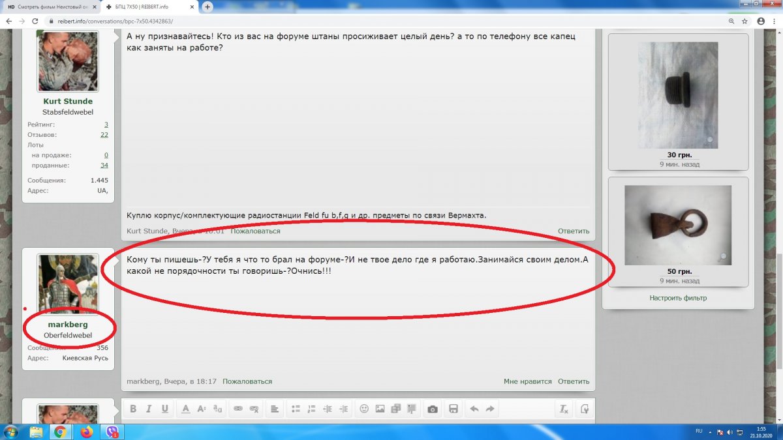Open the zoom magnifier icon in address bar

click(732, 21)
